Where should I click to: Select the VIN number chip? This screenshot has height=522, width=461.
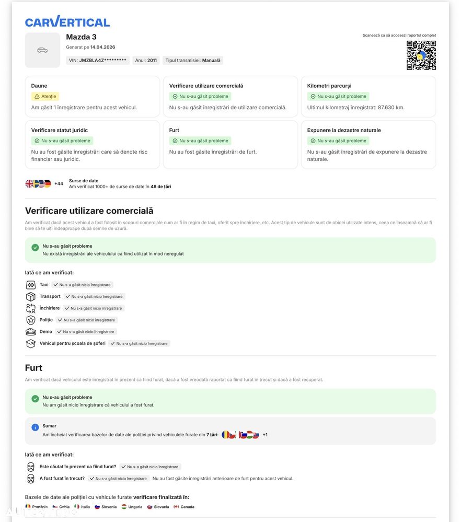pos(98,61)
